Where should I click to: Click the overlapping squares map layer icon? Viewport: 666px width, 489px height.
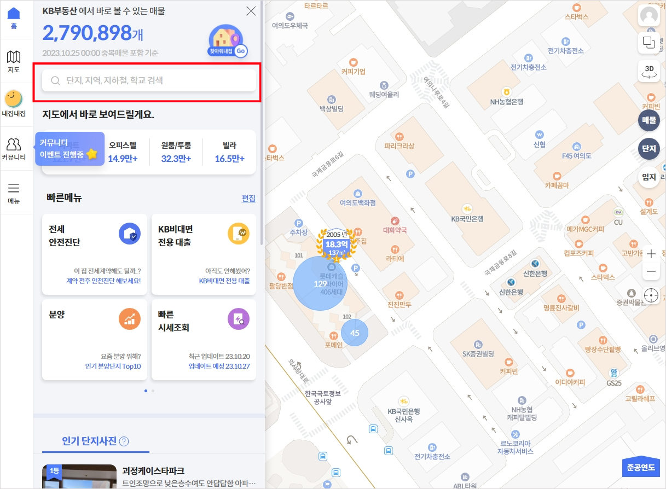tap(649, 43)
